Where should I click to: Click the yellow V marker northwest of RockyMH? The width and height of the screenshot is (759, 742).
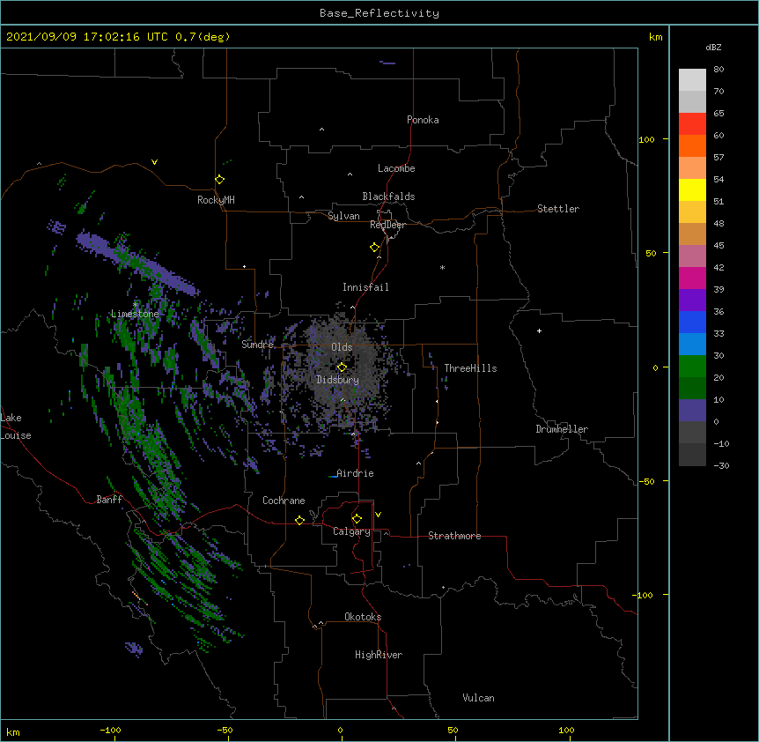coord(154,162)
